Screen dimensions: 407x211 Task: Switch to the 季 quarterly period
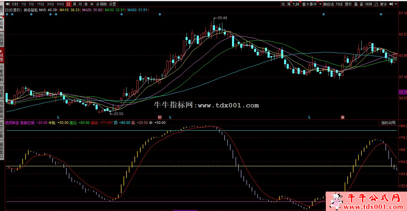tap(86, 4)
